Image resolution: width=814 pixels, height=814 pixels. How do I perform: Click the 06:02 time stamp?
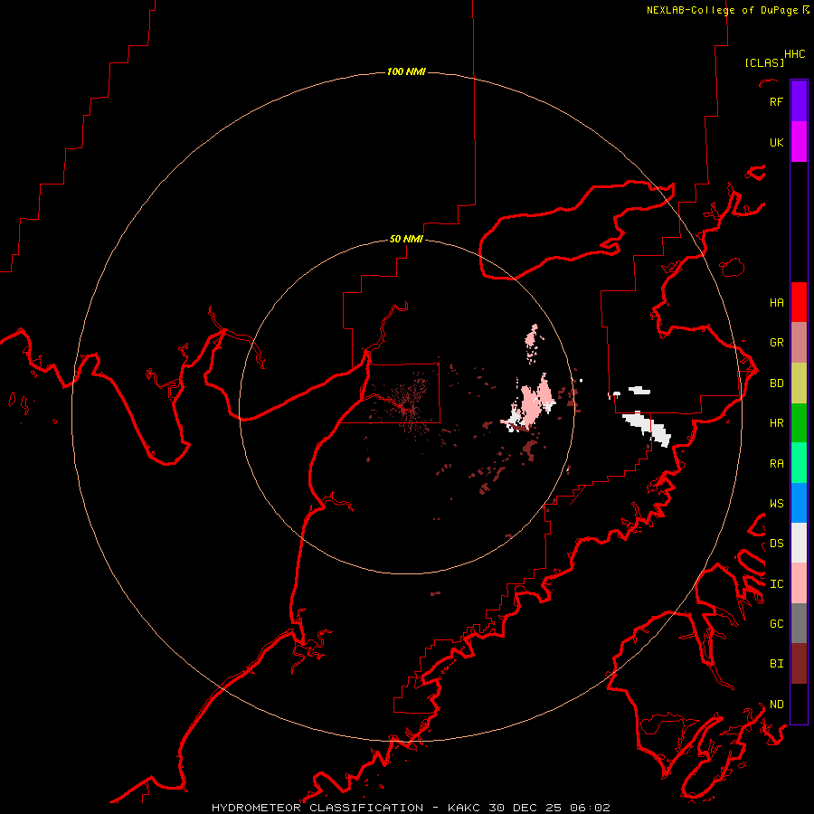point(590,808)
